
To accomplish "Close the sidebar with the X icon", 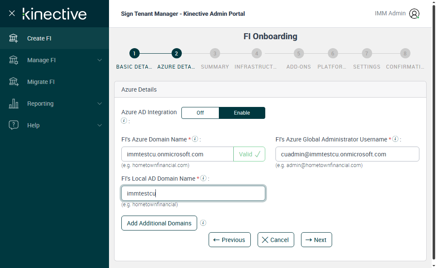I will point(12,13).
